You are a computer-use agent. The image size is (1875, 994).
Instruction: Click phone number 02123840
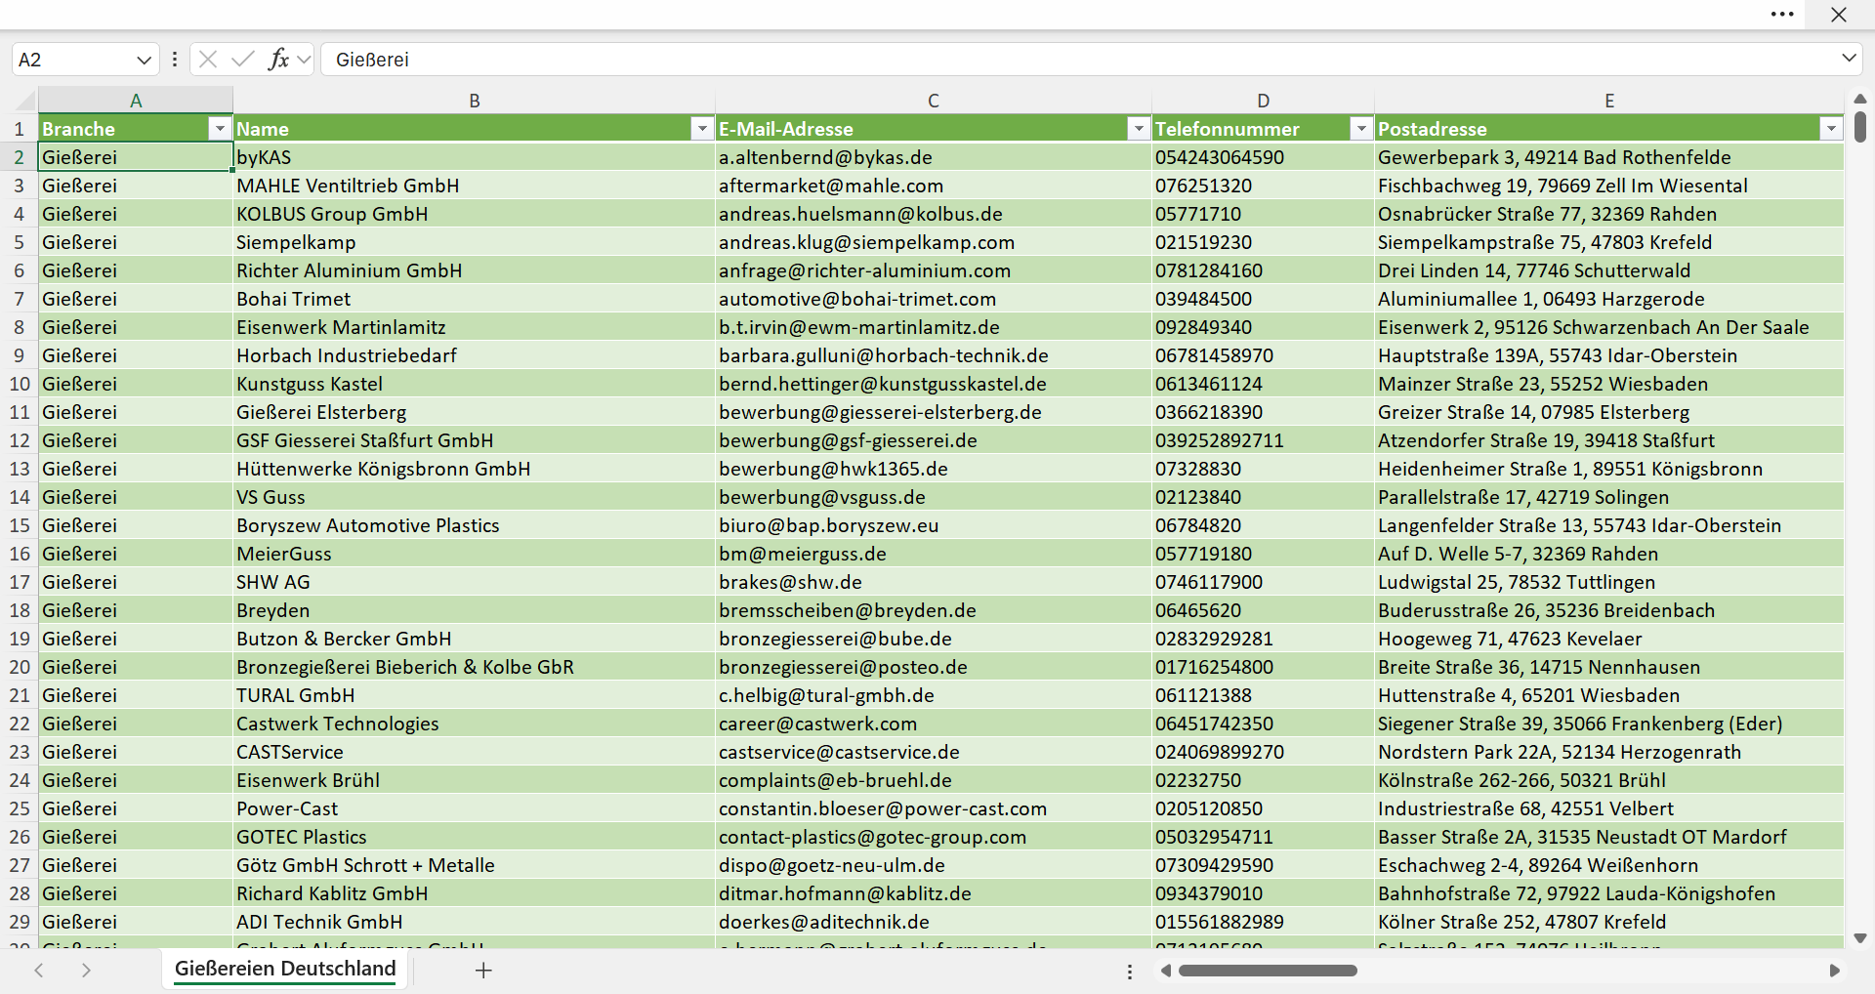pyautogui.click(x=1263, y=497)
